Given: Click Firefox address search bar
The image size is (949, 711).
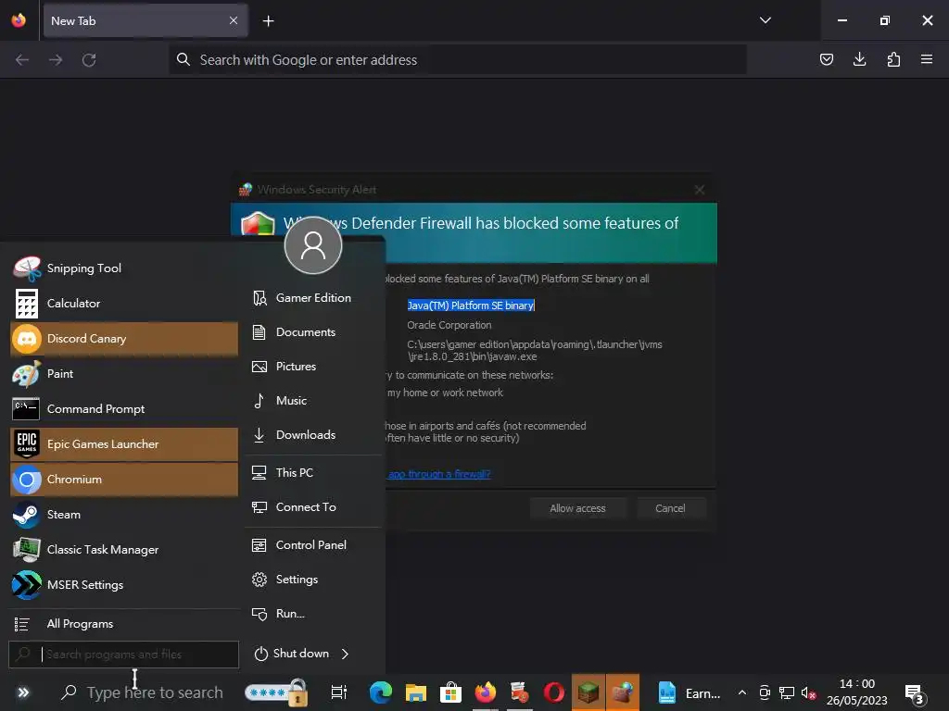Looking at the screenshot, I should pyautogui.click(x=457, y=60).
